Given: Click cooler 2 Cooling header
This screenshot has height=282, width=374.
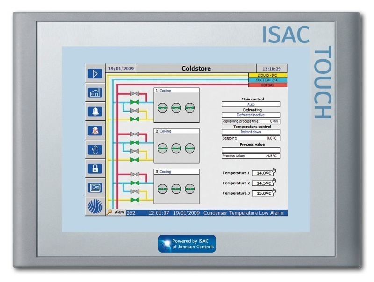Looking at the screenshot, I should pyautogui.click(x=177, y=131).
